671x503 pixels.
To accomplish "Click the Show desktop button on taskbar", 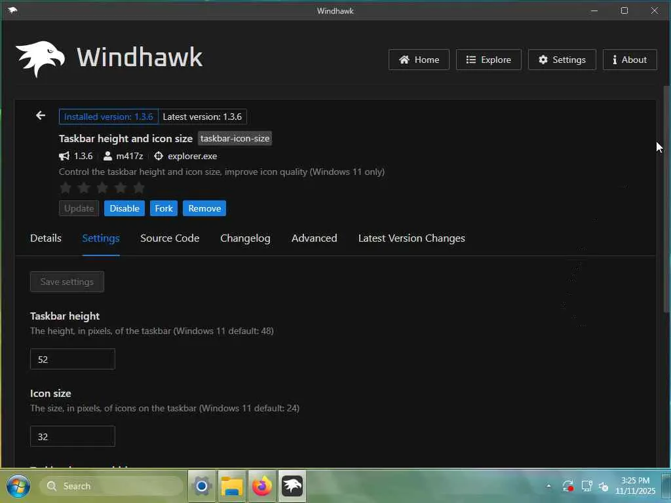I will click(666, 487).
